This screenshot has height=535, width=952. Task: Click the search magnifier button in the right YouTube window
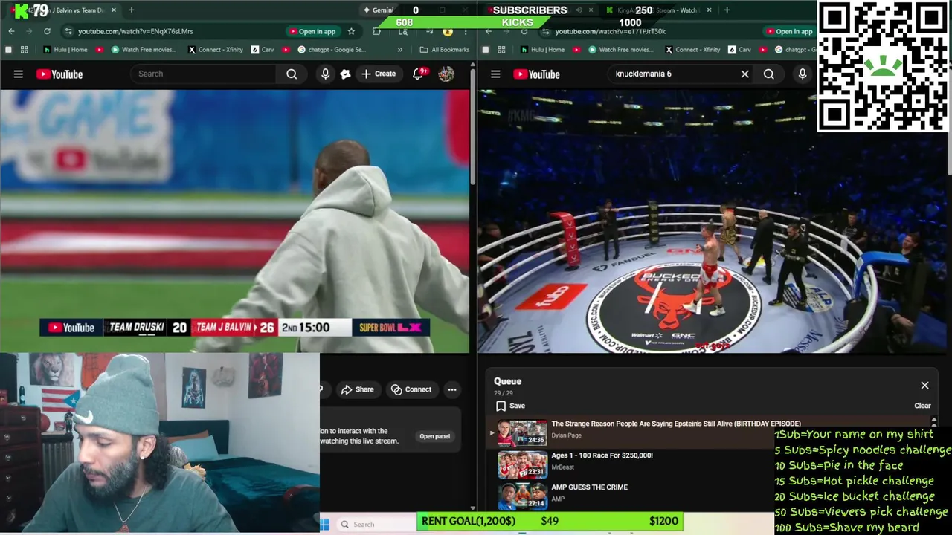pos(768,74)
